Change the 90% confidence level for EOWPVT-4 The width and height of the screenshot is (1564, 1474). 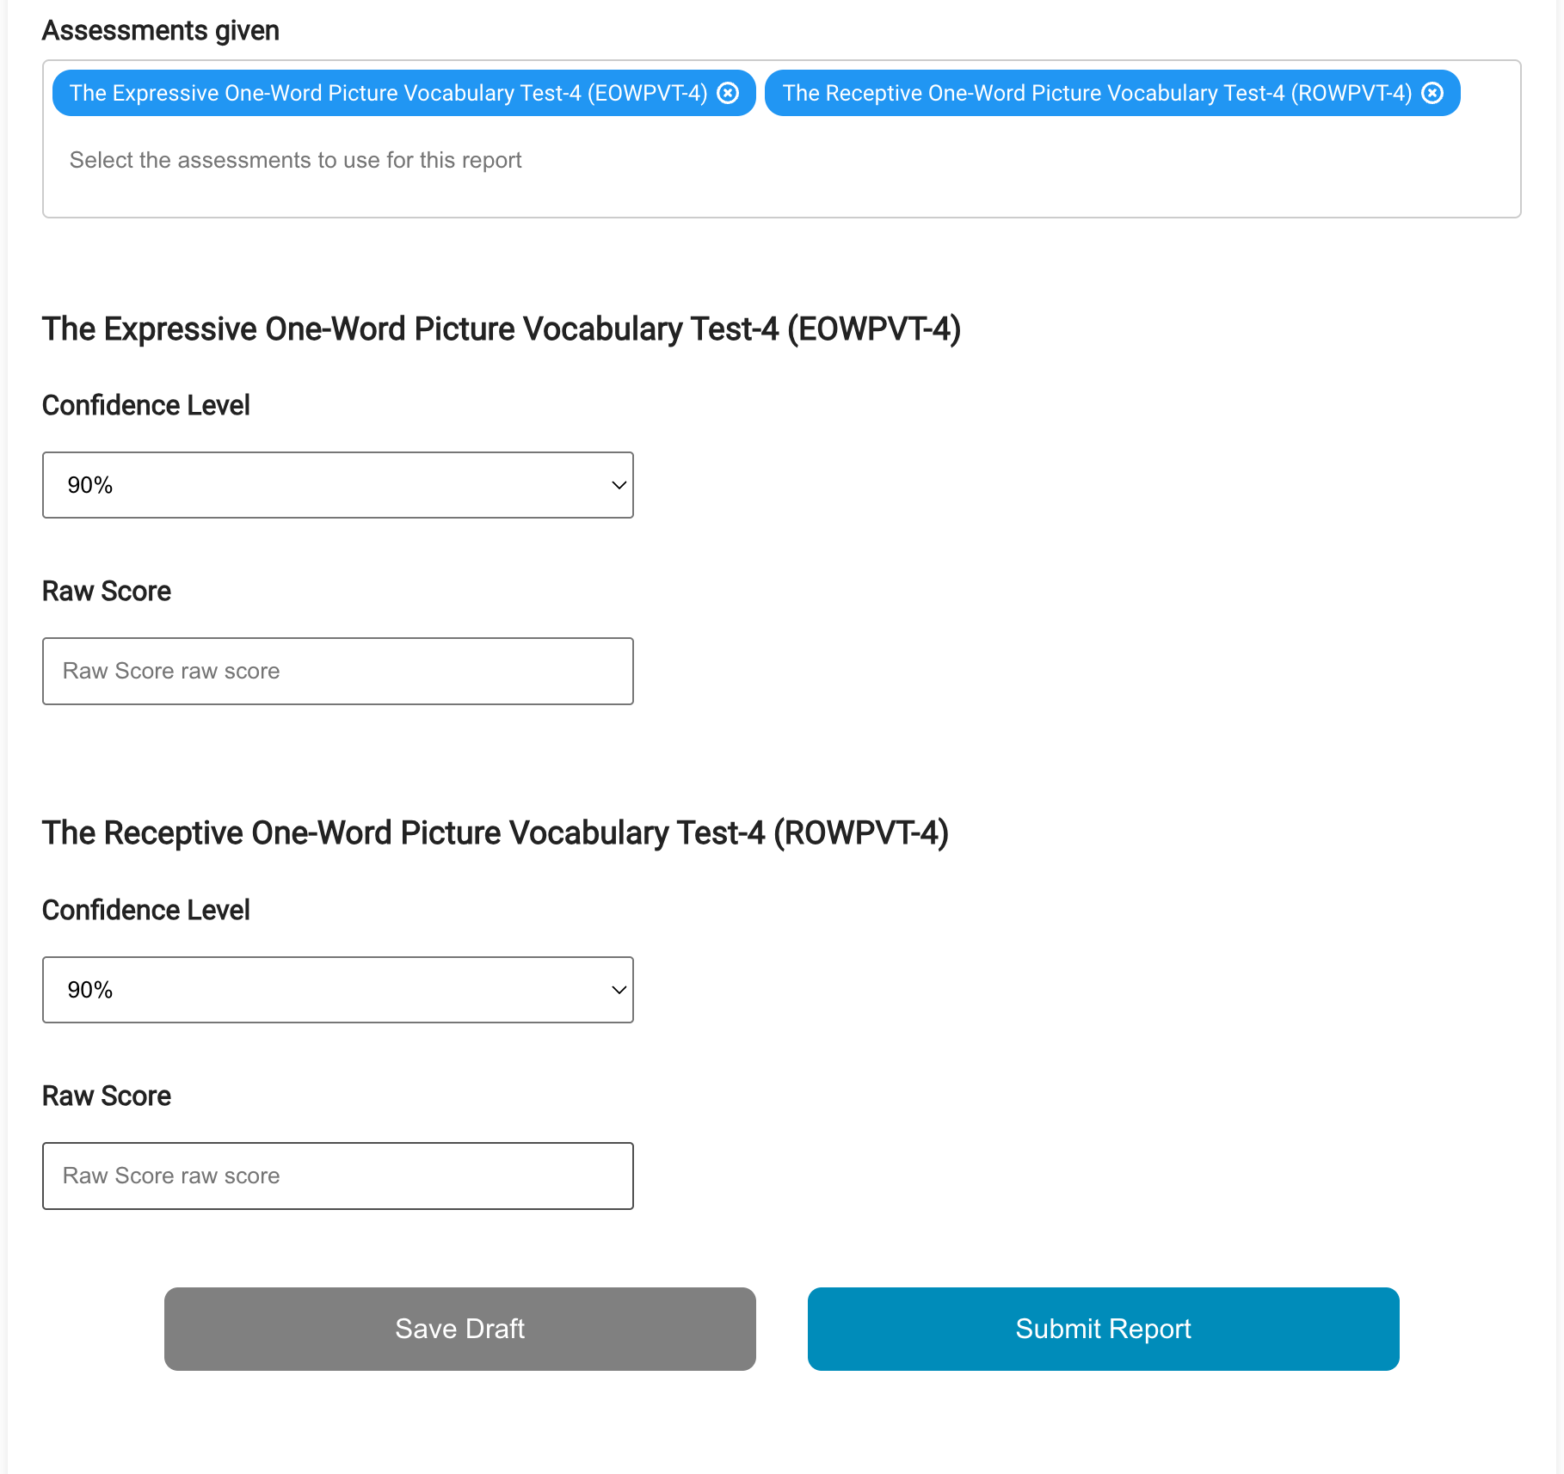coord(337,484)
